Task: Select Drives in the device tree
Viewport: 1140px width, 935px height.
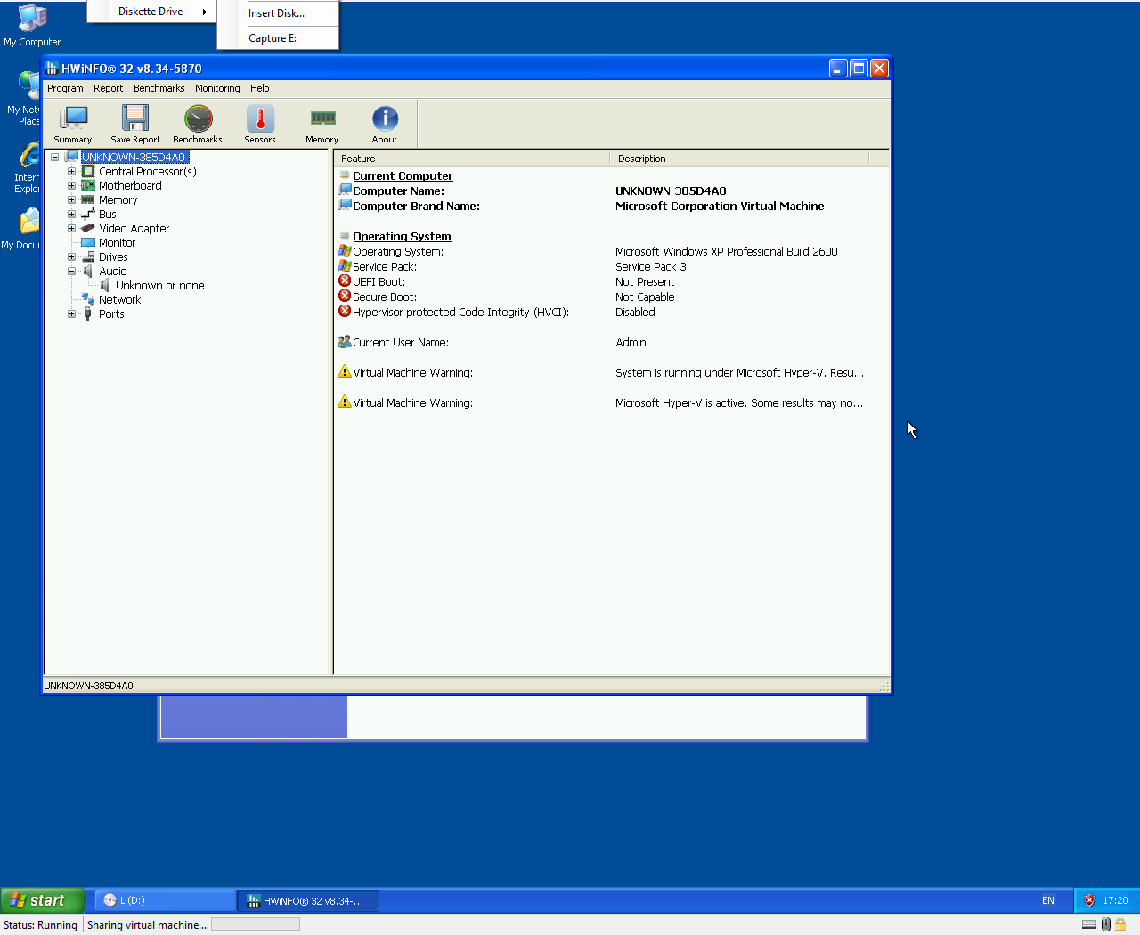Action: pyautogui.click(x=113, y=257)
